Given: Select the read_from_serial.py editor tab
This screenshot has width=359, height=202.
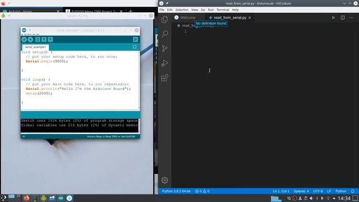Looking at the screenshot, I should click(x=230, y=17).
